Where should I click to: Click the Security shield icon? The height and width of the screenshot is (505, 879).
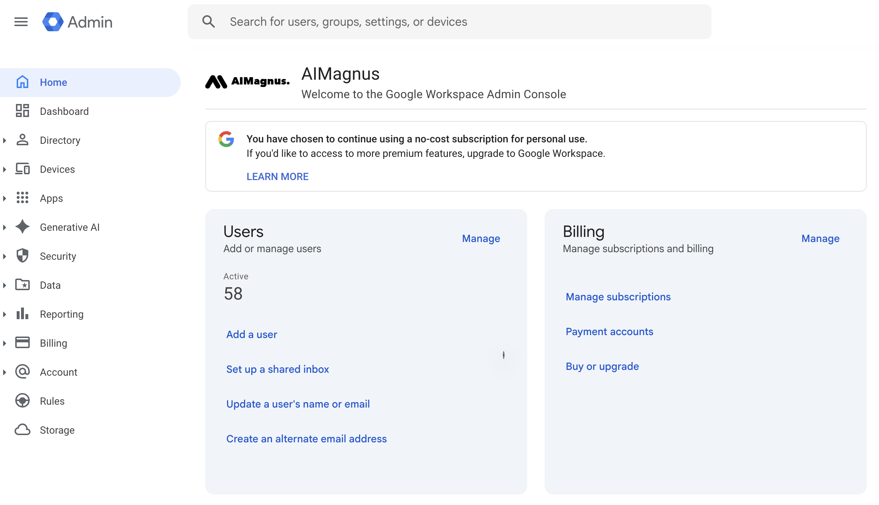point(22,256)
